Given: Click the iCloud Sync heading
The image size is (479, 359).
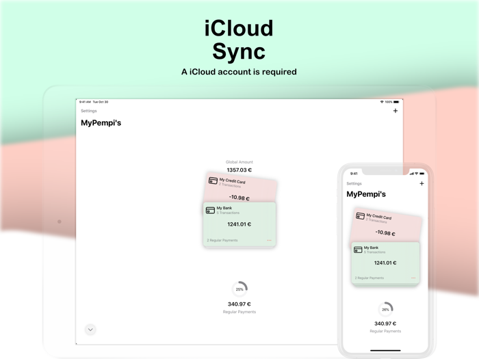Looking at the screenshot, I should tap(239, 40).
